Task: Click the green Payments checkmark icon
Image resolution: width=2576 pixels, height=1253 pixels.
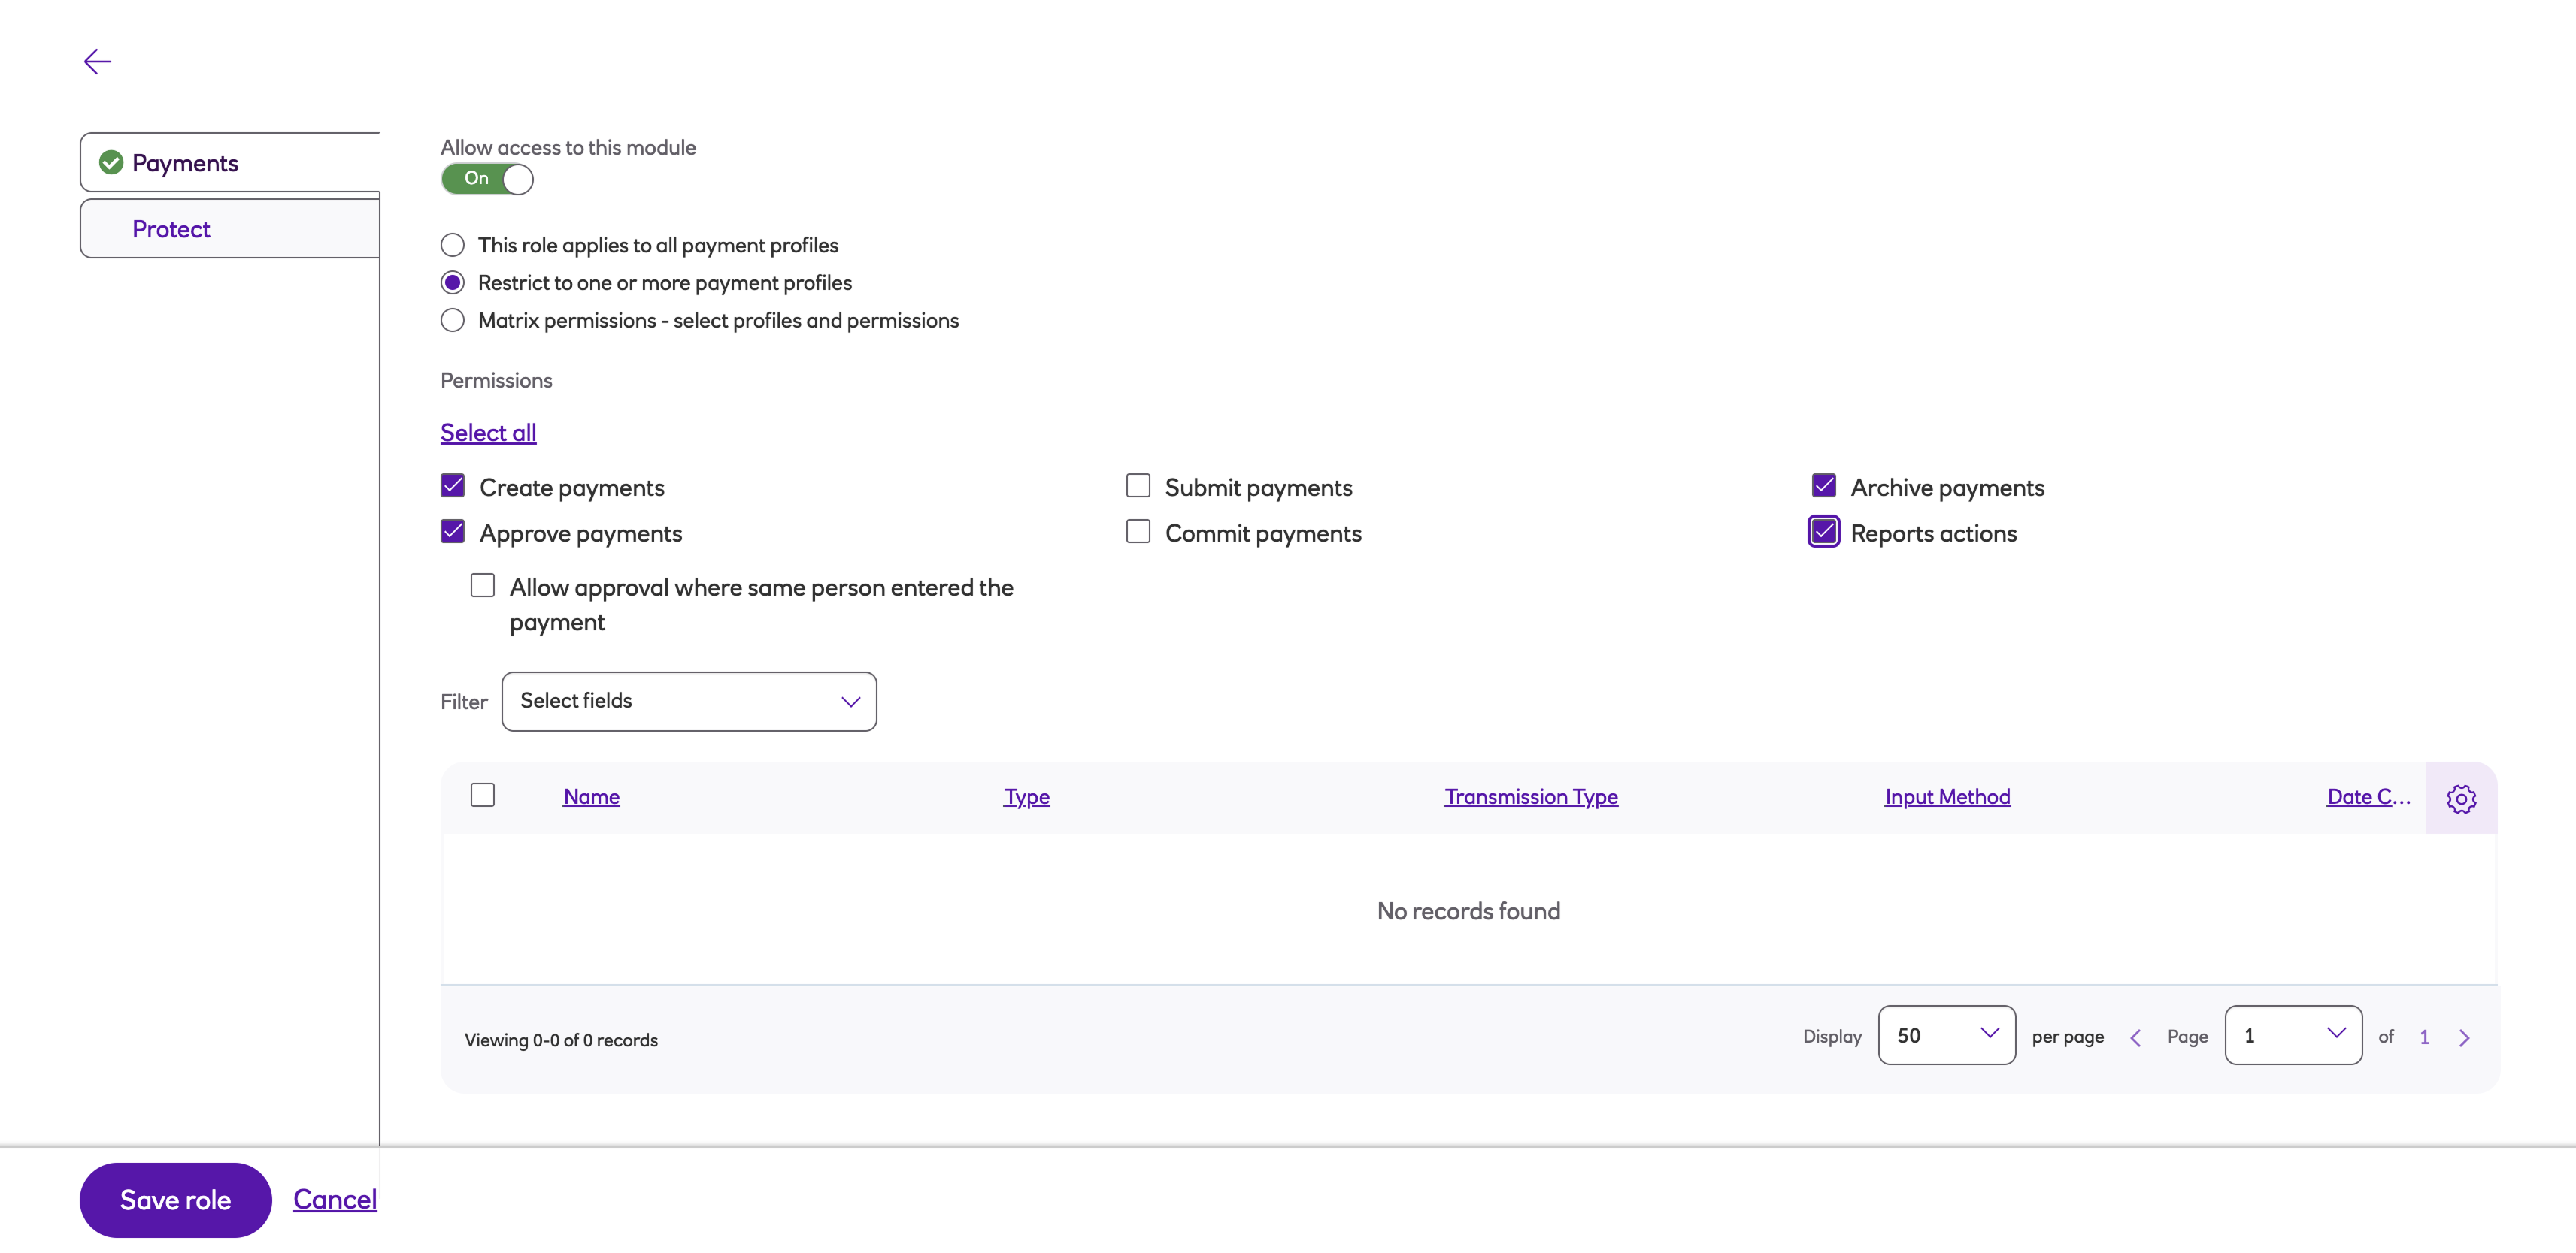Action: 111,162
